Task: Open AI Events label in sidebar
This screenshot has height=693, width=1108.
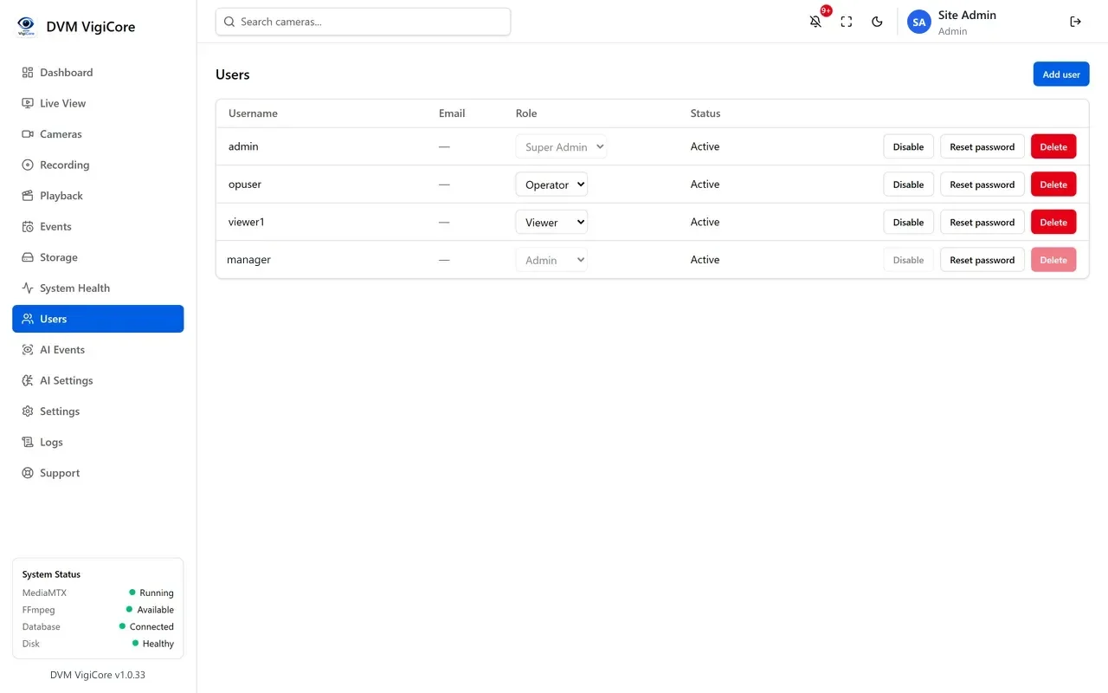Action: [62, 350]
